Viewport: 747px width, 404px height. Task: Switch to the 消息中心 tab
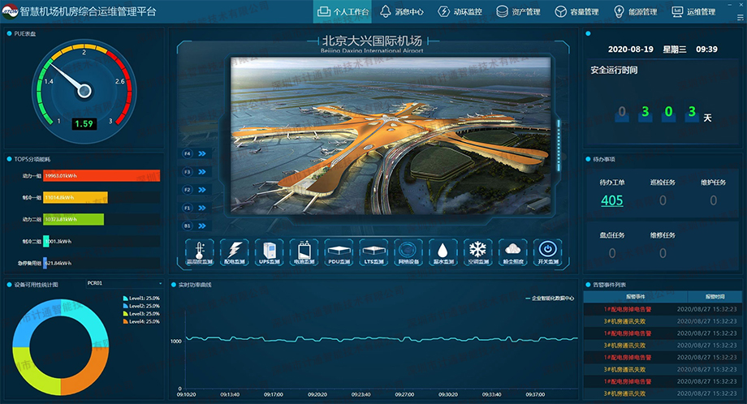406,12
